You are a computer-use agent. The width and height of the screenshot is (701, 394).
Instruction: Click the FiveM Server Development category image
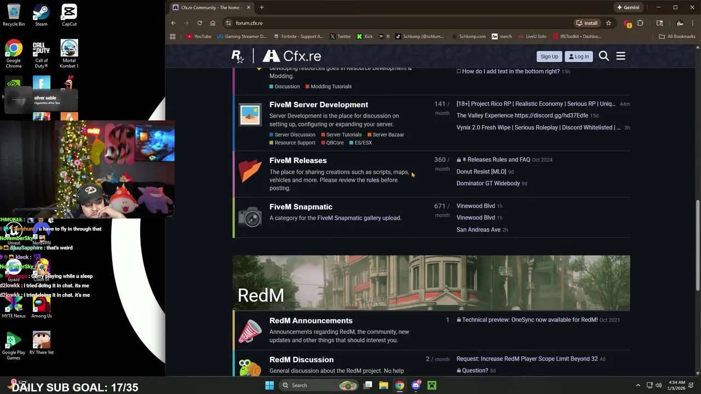tap(250, 115)
